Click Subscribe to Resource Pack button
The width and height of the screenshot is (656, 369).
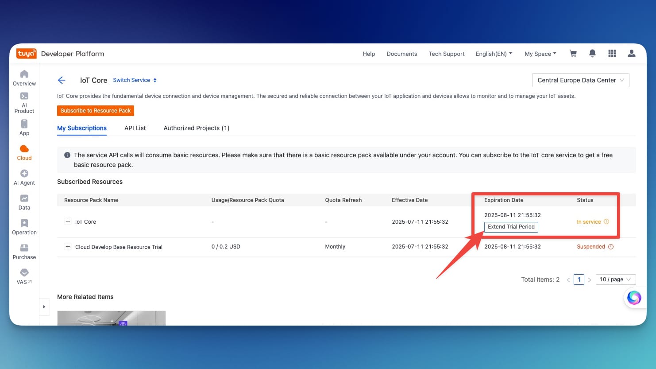click(x=96, y=111)
